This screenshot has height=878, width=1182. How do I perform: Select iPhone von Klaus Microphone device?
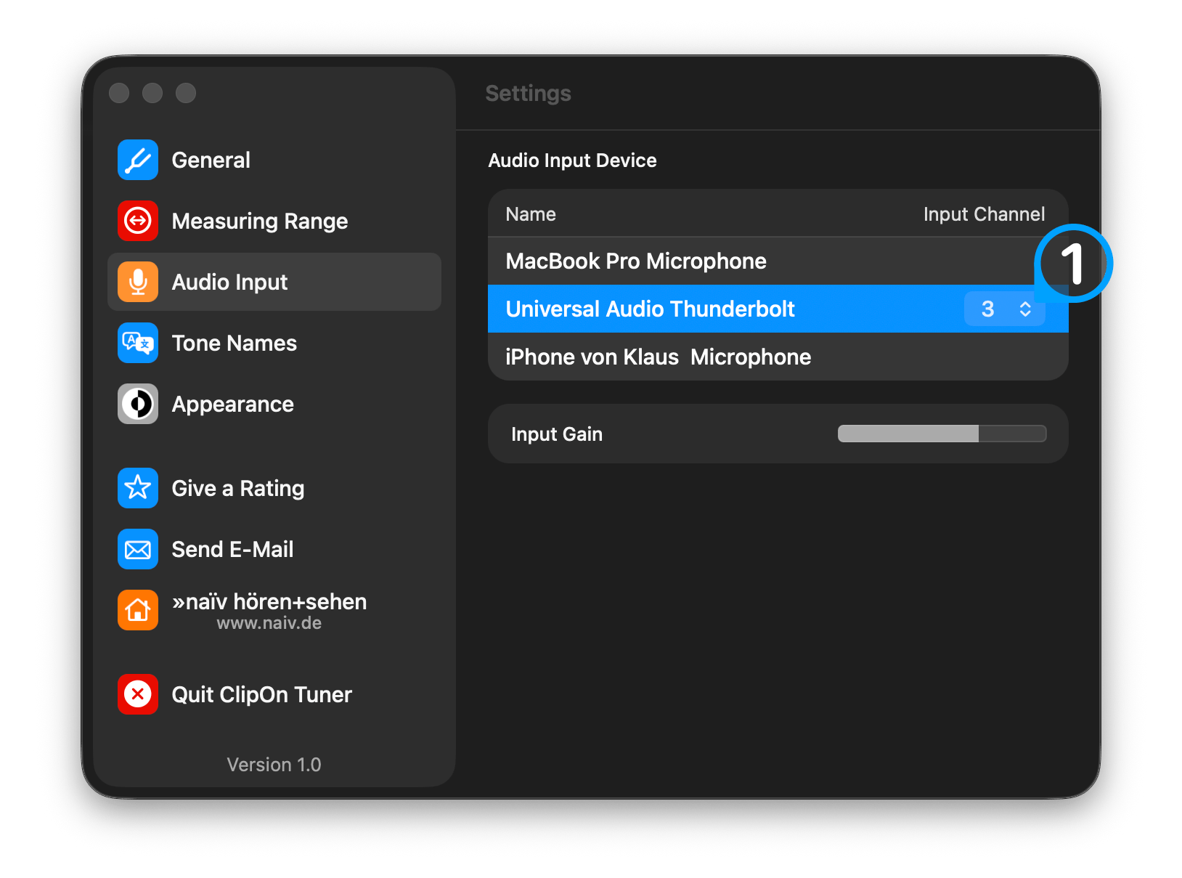click(778, 357)
